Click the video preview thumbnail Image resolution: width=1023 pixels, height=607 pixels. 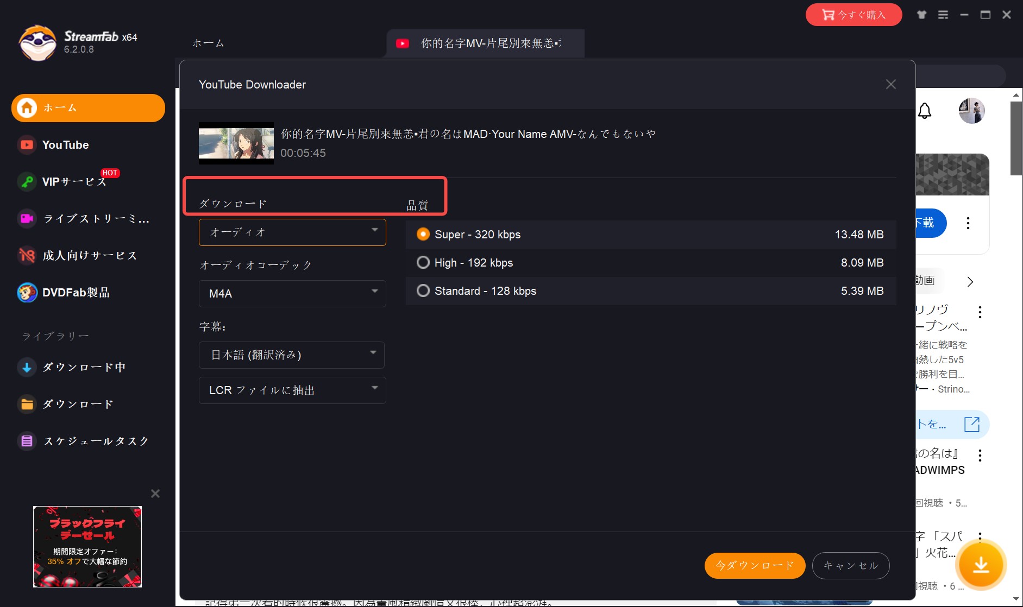click(x=236, y=143)
